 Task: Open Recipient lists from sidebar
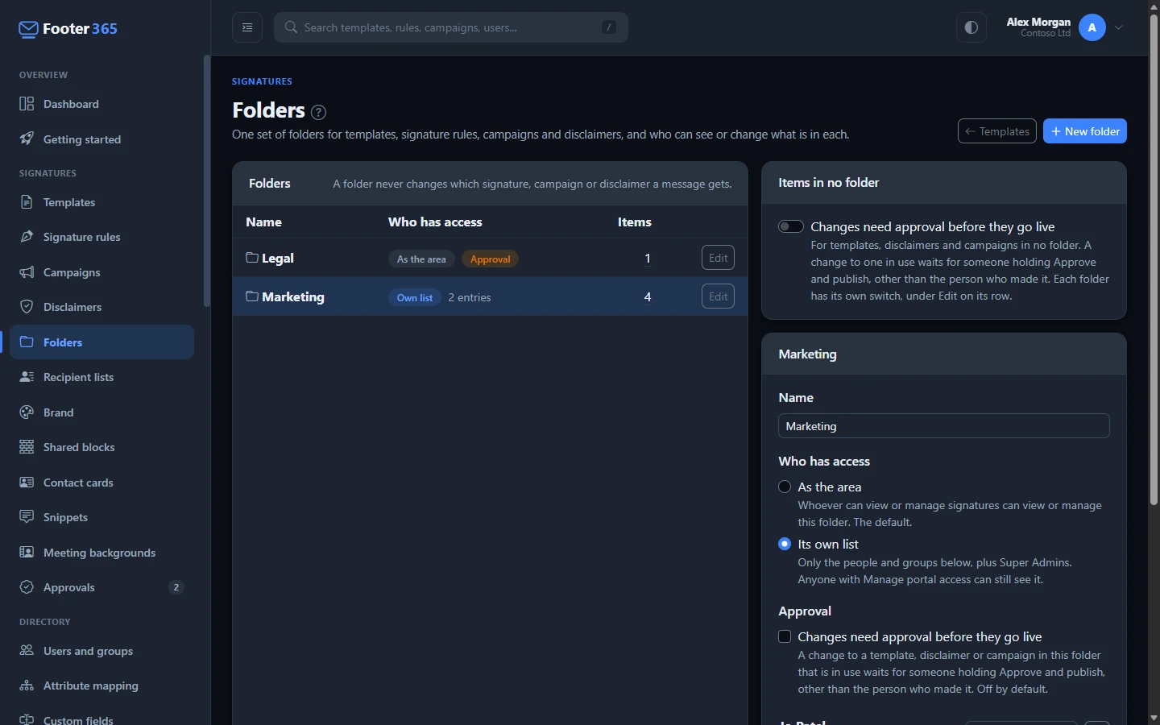(x=101, y=377)
